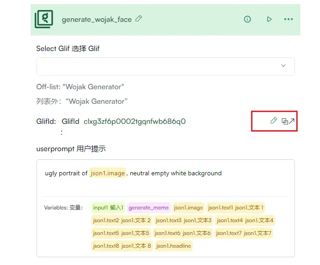
Task: Insert the json1.headline variable chip
Action: coord(173,246)
